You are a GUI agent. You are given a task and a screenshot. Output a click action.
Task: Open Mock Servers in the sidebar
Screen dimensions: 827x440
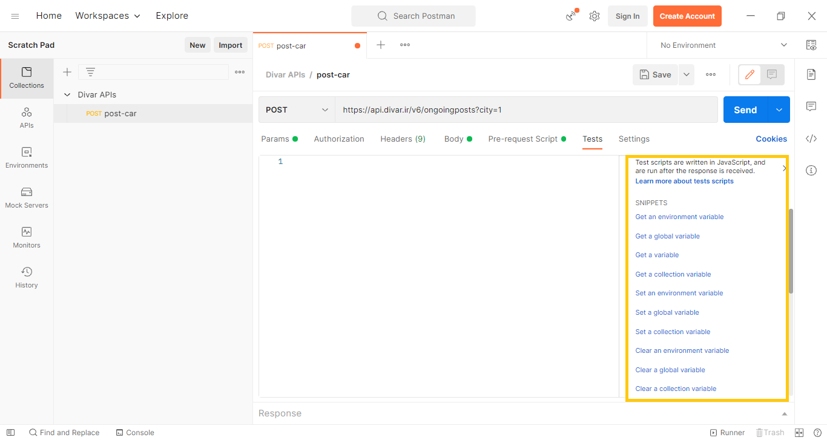coord(27,198)
